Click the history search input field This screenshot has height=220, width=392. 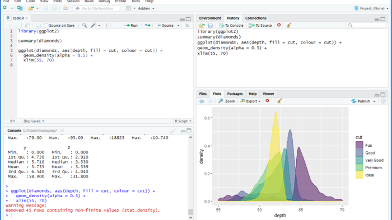pyautogui.click(x=366, y=25)
